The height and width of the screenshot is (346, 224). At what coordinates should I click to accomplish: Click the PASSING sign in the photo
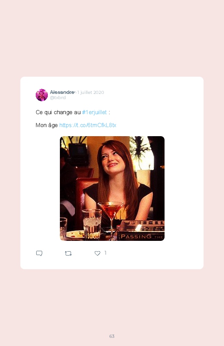tap(141, 237)
